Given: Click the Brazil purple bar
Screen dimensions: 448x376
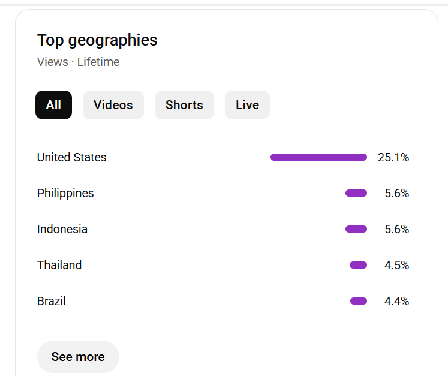Looking at the screenshot, I should click(359, 301).
